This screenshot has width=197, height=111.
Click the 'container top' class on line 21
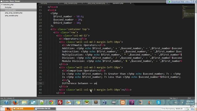(77, 29)
